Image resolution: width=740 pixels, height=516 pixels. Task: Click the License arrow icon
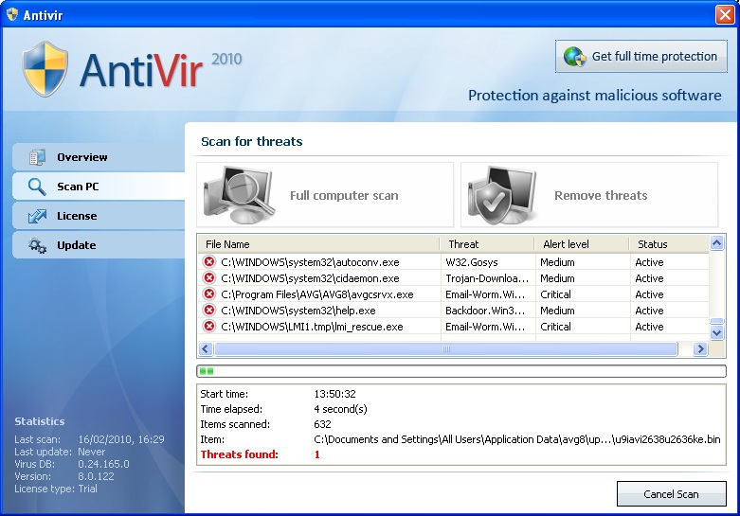pos(37,216)
